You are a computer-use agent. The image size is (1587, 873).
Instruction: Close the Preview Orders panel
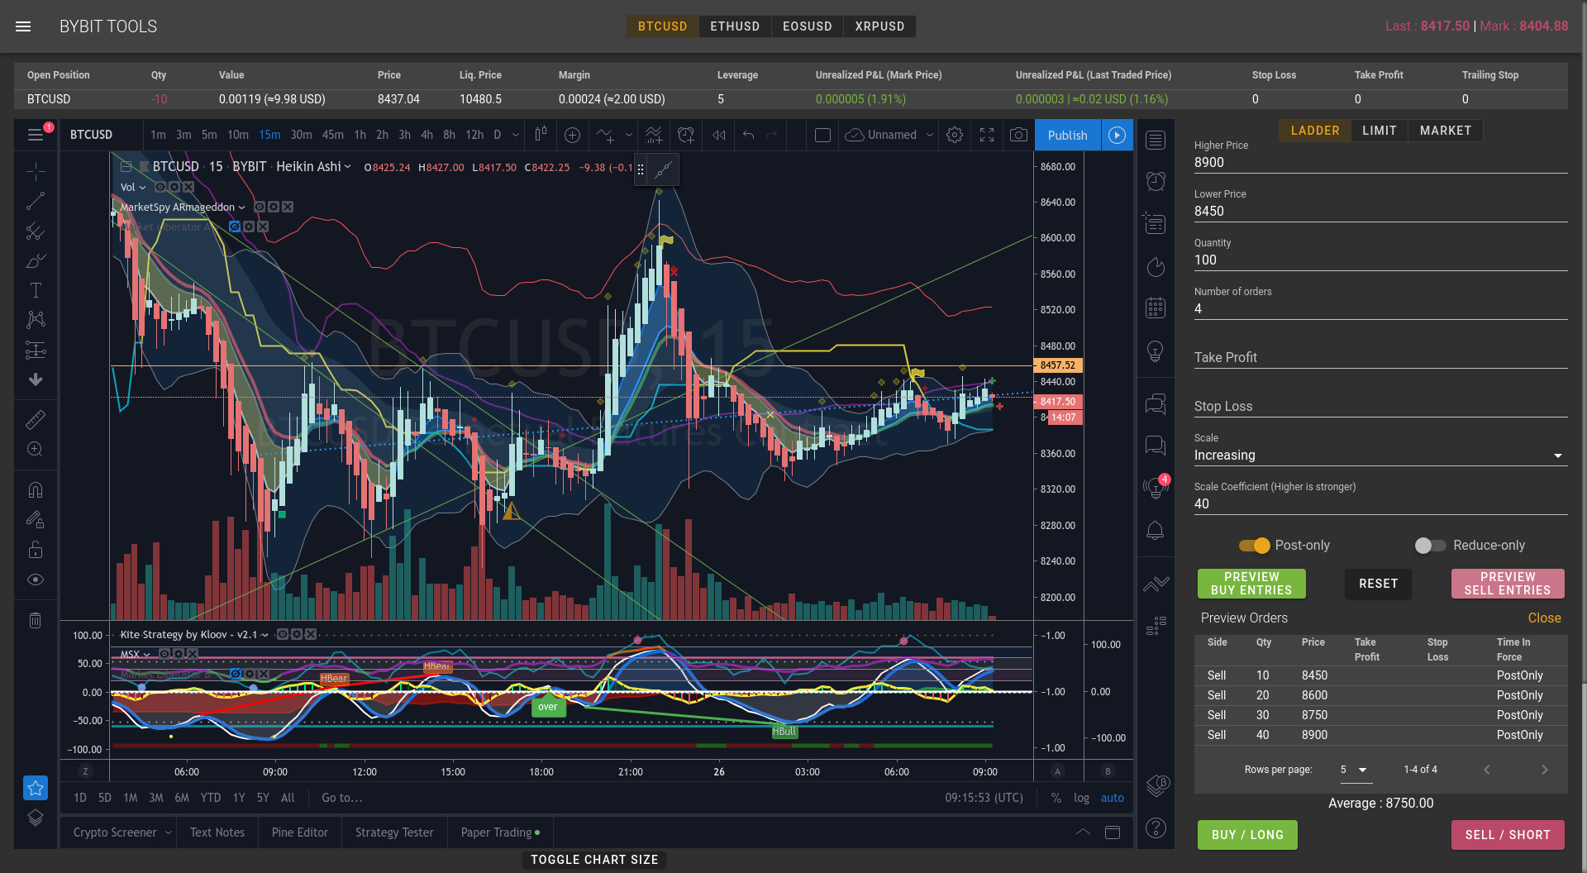click(1544, 618)
